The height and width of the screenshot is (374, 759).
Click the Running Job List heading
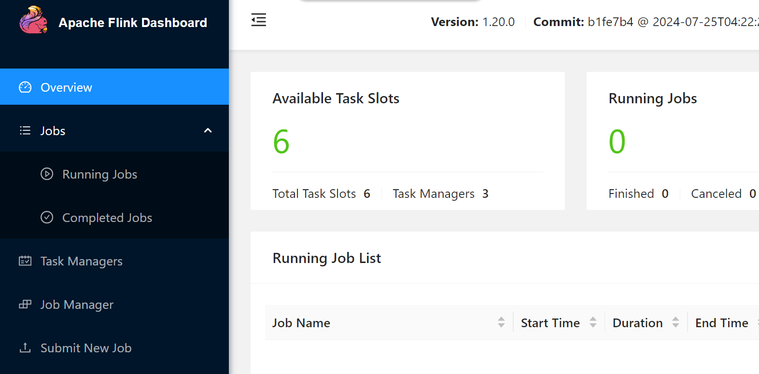[x=327, y=258]
